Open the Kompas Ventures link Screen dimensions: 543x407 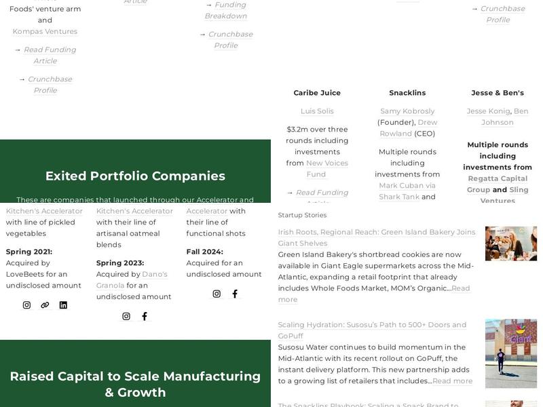45,31
